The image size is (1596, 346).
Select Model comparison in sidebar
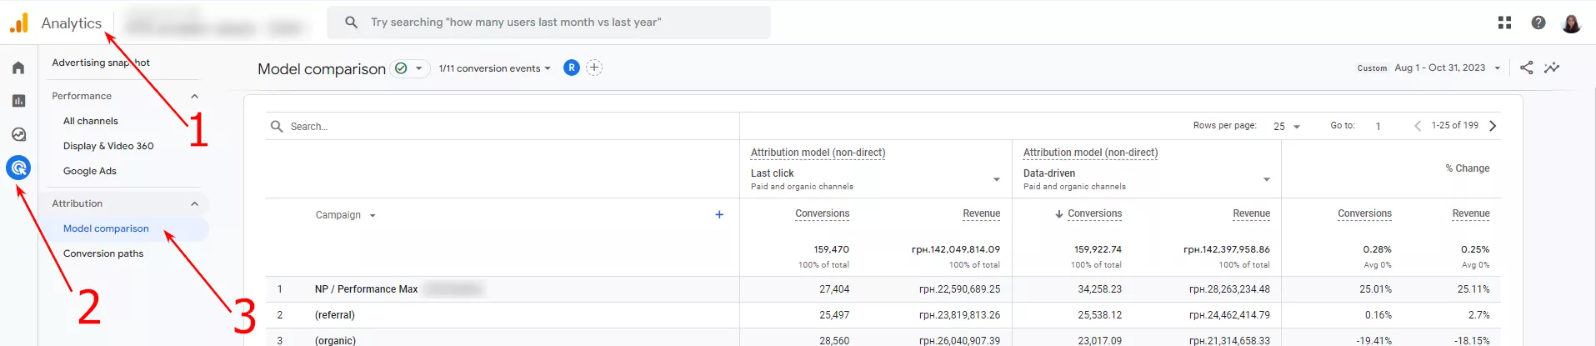106,228
